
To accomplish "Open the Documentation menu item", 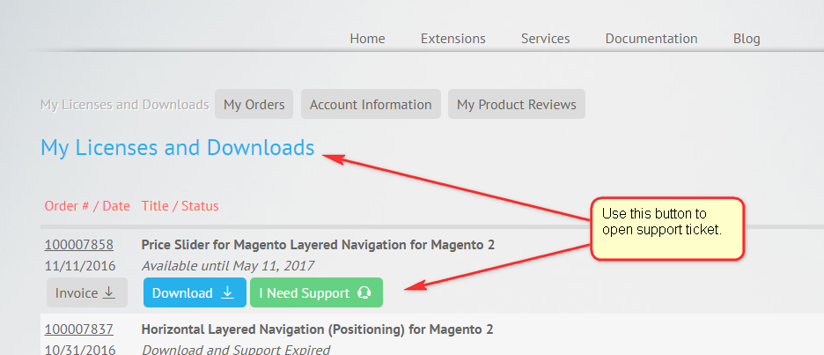I will (651, 39).
